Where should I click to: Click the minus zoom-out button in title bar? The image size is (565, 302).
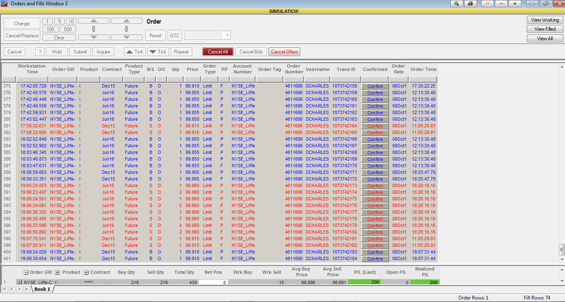click(x=501, y=4)
